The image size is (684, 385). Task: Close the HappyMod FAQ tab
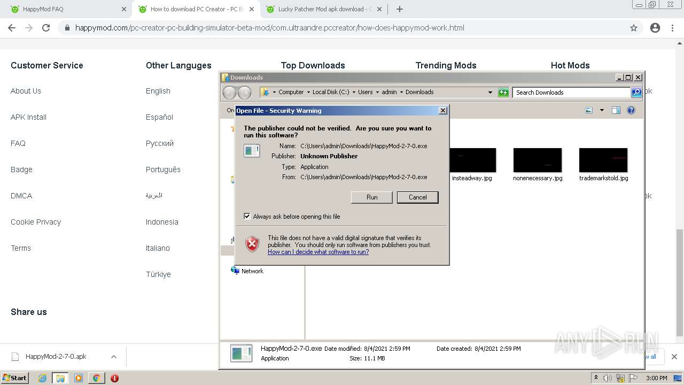coord(124,9)
